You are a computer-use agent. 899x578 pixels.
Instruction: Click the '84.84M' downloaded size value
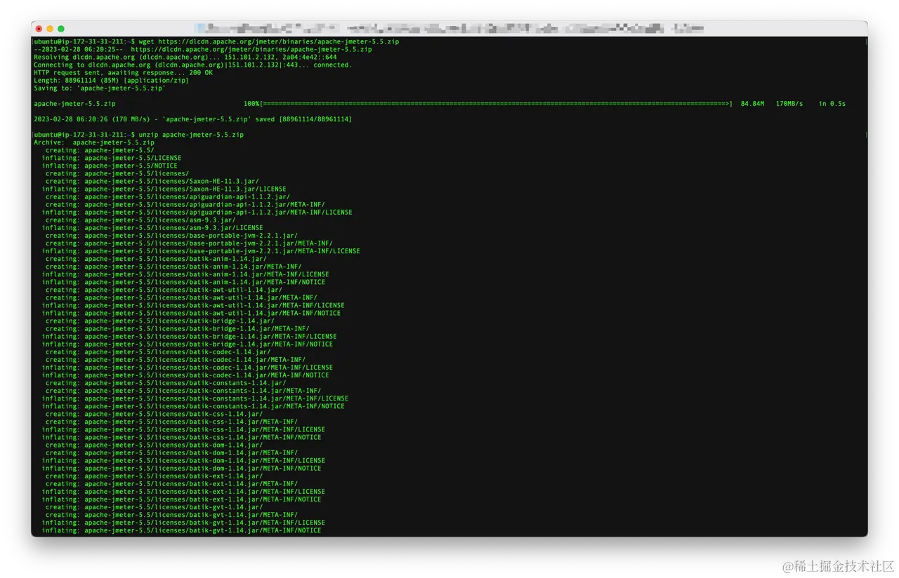coord(752,104)
